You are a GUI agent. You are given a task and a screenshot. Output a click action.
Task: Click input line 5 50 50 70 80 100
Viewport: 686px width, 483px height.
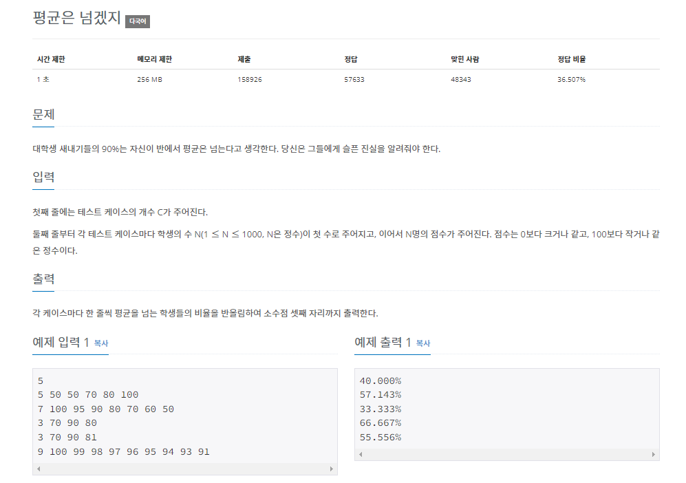point(88,395)
